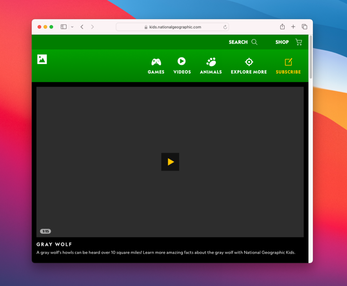
Task: Click the Animals paw print icon
Action: pos(211,61)
